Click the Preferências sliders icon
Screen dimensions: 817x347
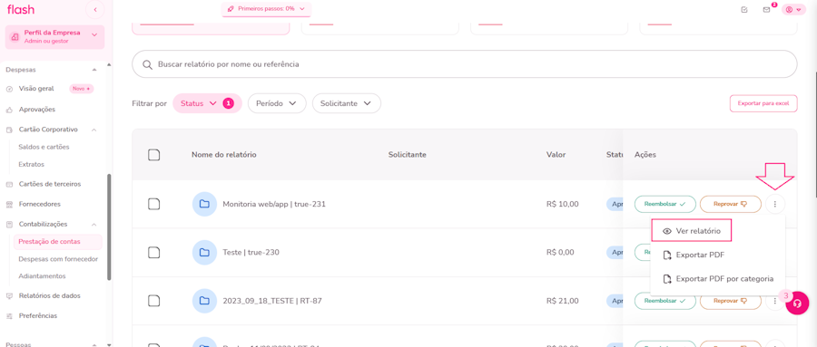pos(9,316)
